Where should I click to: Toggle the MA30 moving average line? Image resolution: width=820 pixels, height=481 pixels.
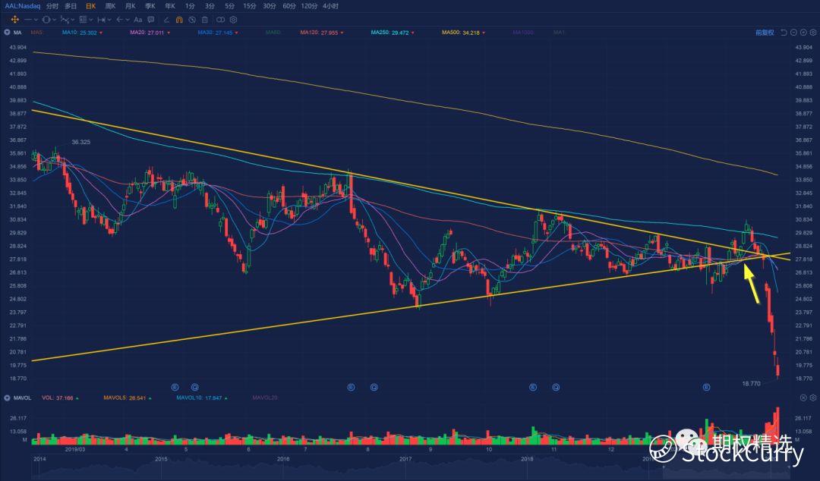(x=218, y=33)
